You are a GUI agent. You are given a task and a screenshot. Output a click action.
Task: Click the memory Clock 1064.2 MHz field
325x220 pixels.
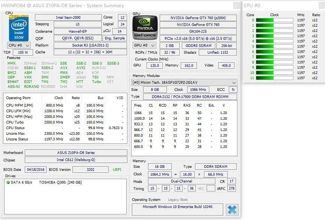coord(160,175)
